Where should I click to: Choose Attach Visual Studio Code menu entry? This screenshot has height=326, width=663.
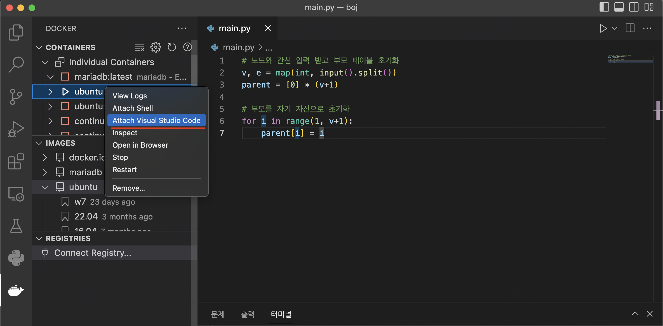tap(156, 121)
